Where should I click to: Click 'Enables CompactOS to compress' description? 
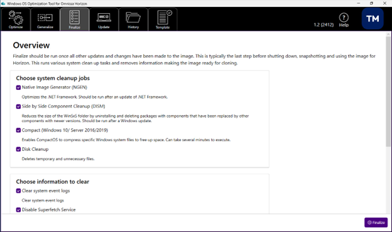[126, 140]
